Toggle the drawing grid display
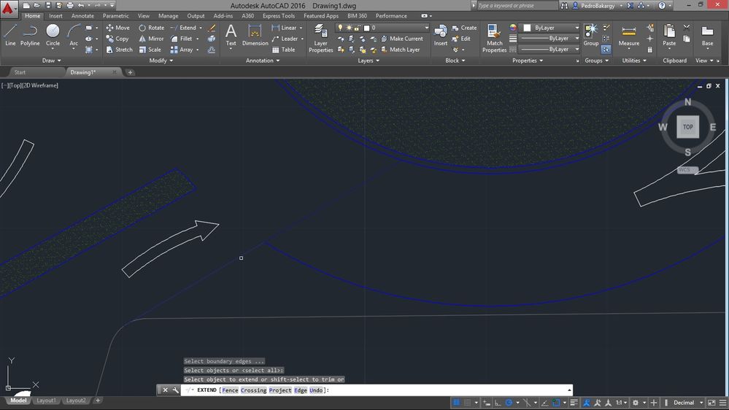The image size is (729, 410). (457, 403)
